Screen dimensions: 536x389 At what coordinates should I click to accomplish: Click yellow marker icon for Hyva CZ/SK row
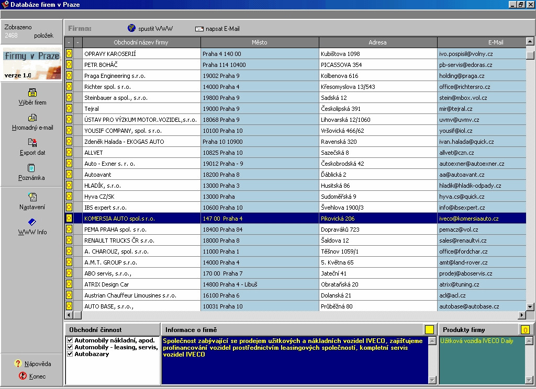tap(69, 197)
